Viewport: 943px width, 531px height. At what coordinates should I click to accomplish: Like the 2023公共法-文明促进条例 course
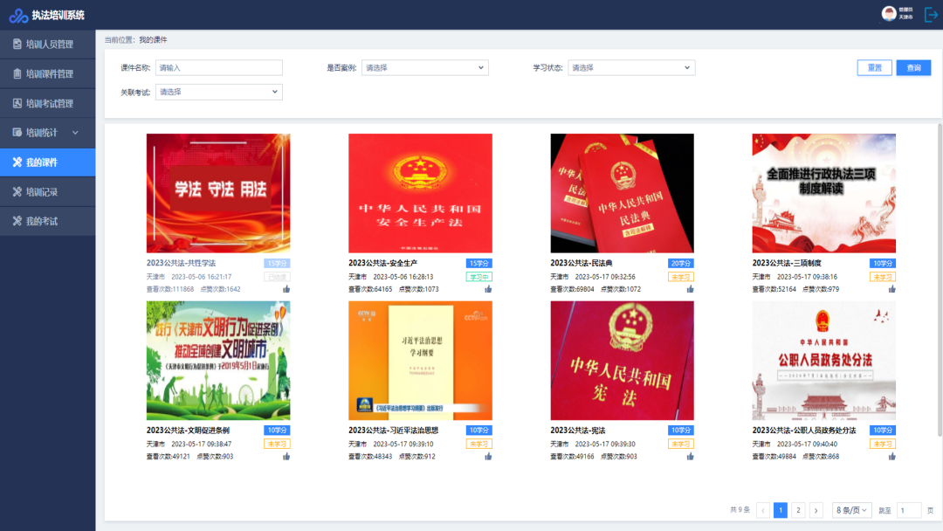[x=286, y=457]
